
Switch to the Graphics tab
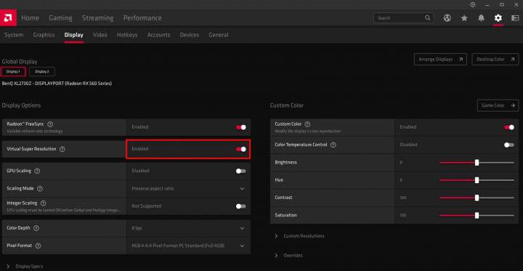(x=44, y=35)
